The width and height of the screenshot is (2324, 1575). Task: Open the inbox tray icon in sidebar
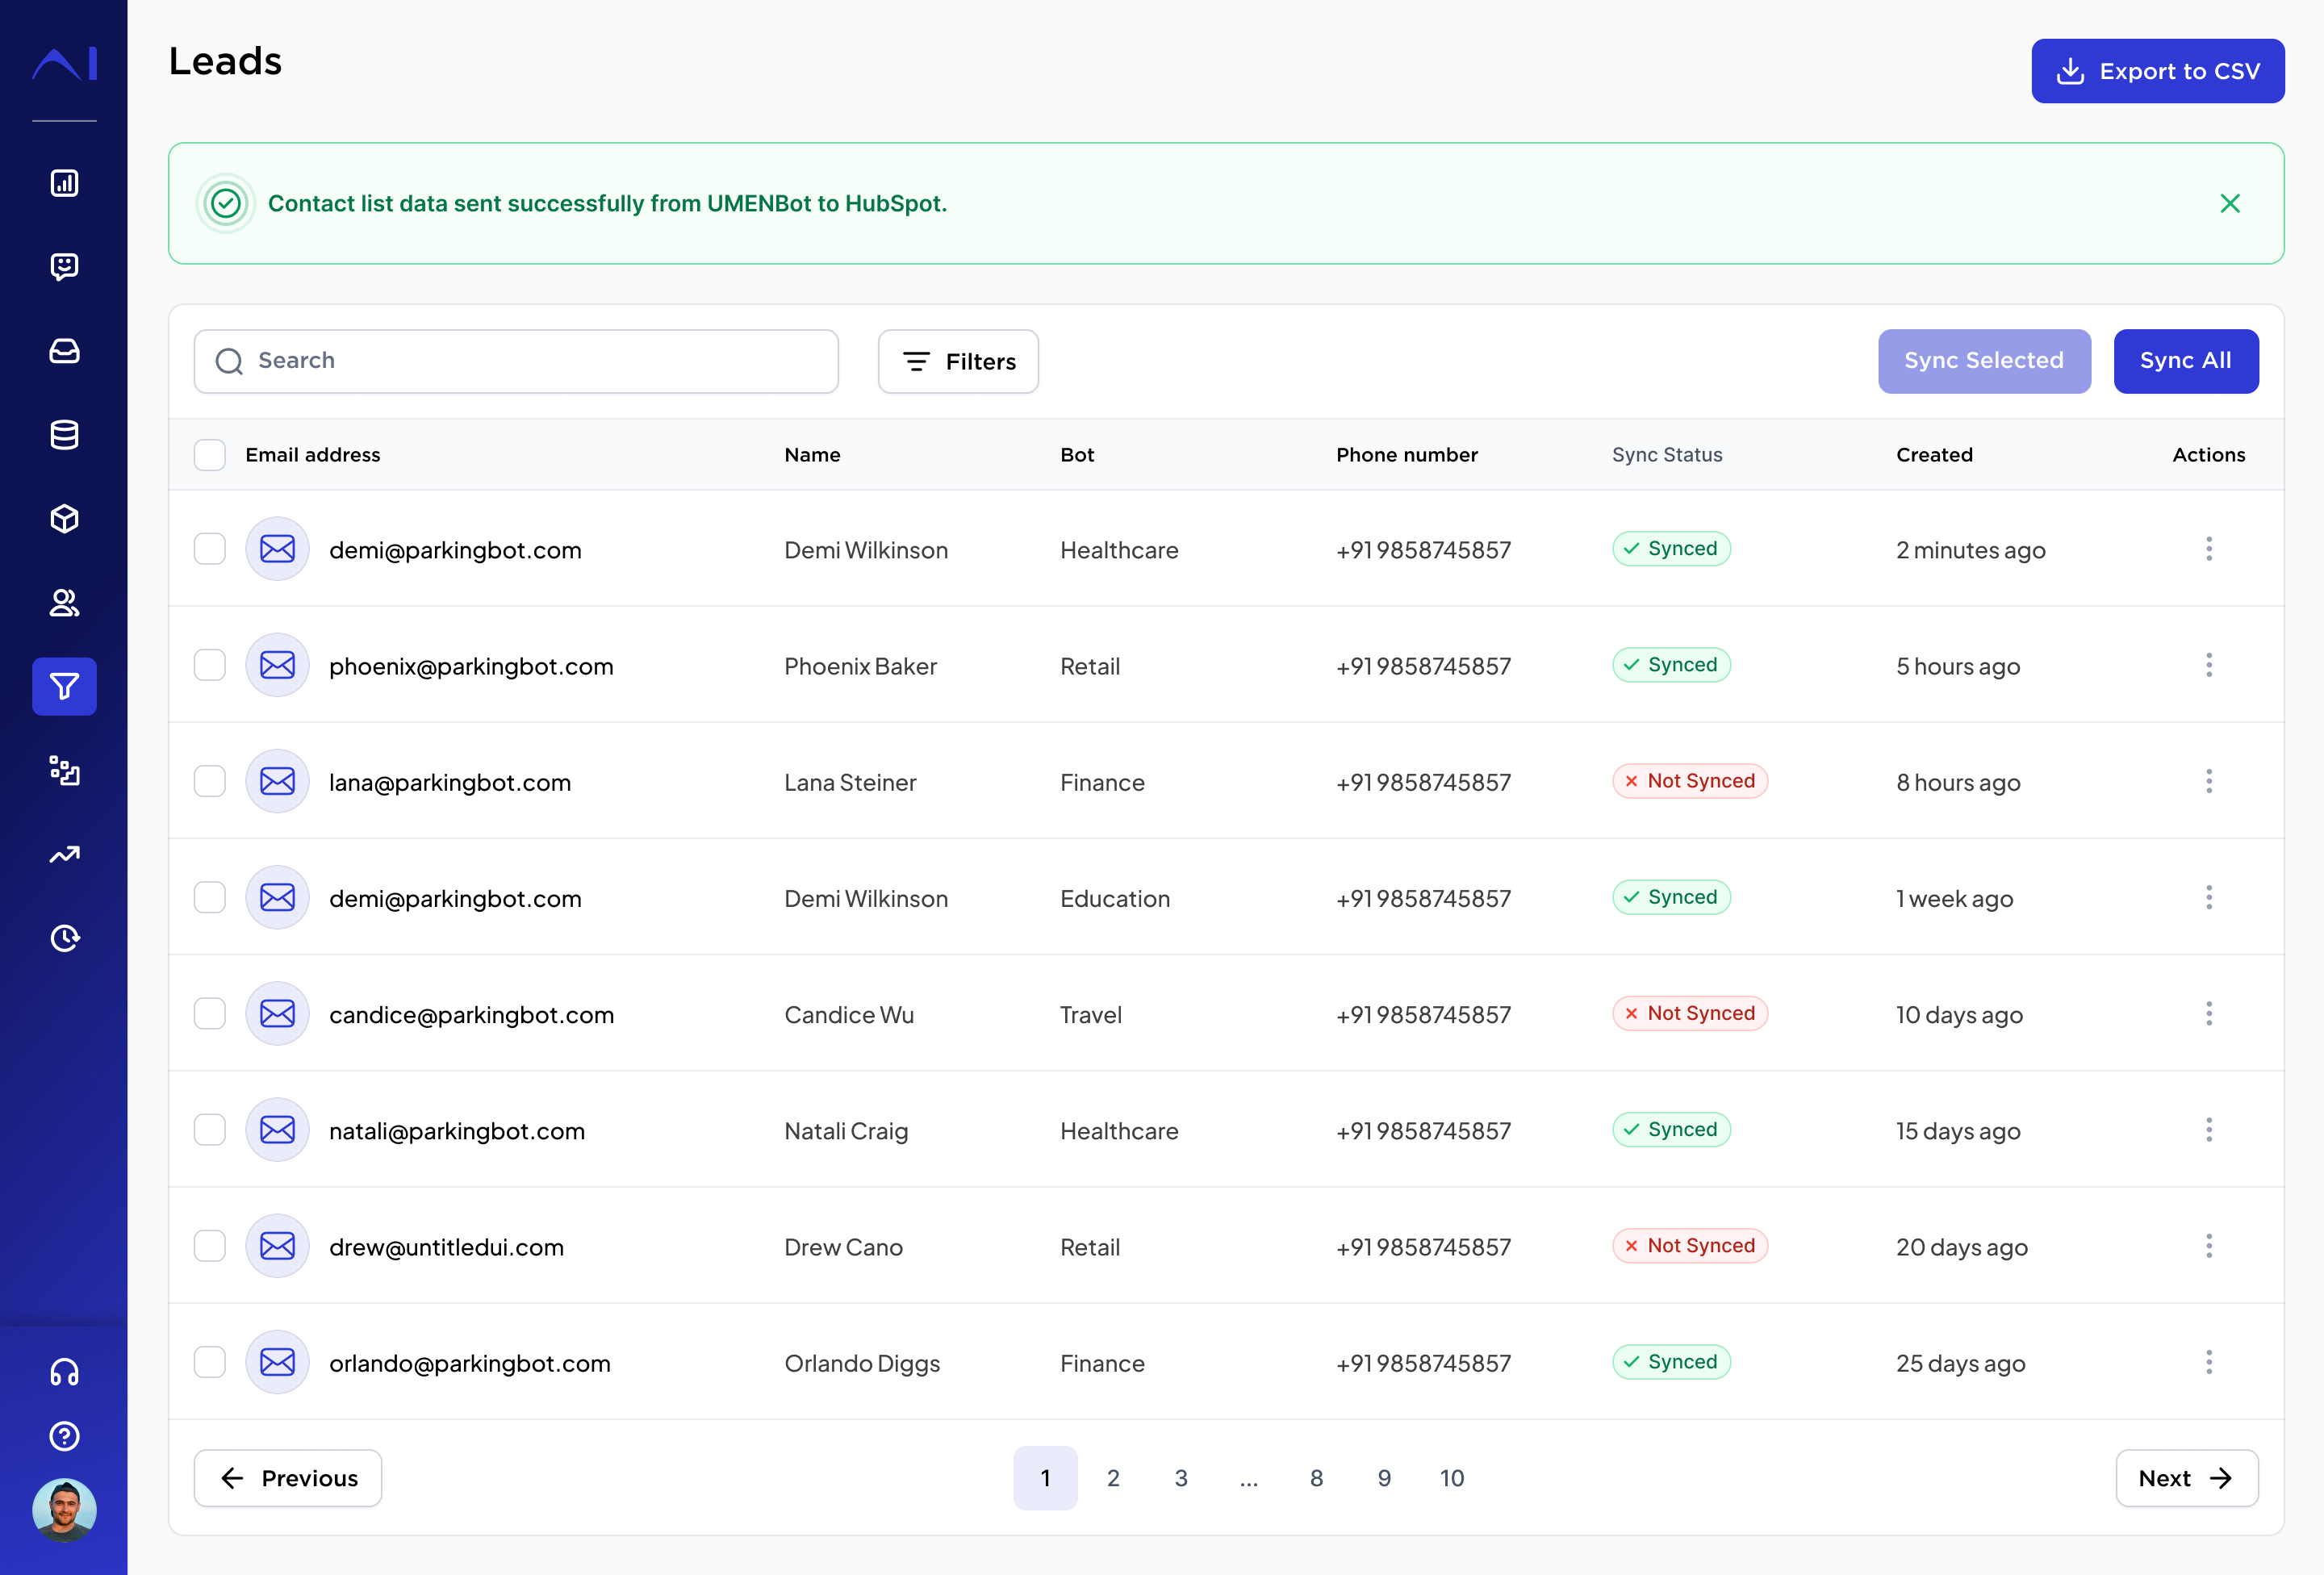[64, 351]
